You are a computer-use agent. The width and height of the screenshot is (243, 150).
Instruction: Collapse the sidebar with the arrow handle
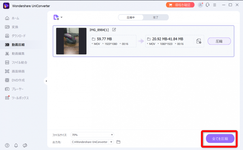coord(46,81)
